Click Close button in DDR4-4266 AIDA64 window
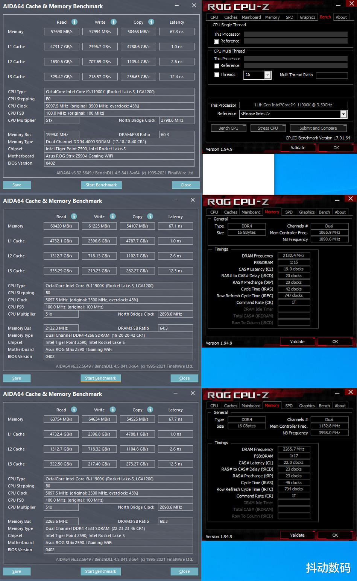357x581 pixels. 184,378
